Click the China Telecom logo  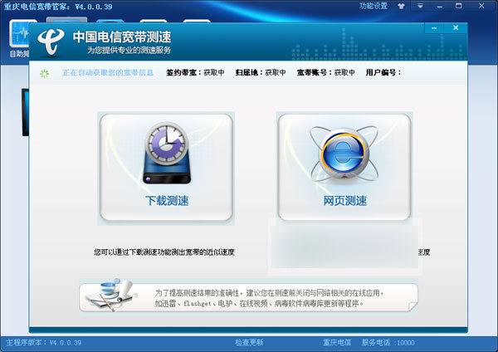51,42
